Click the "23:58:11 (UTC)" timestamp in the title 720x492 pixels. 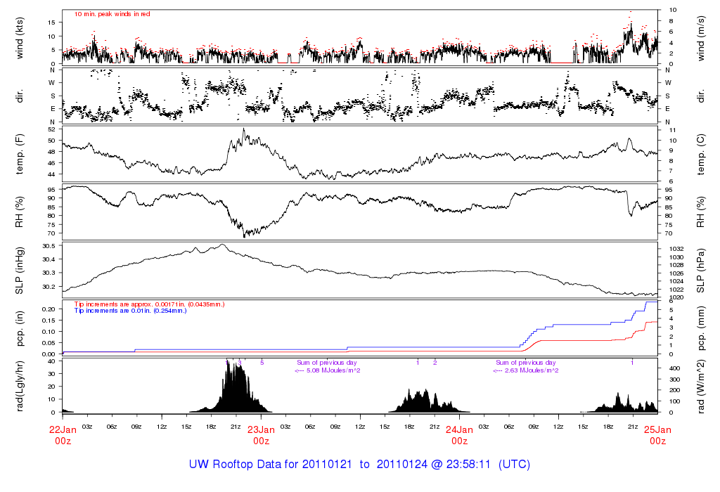tap(488, 464)
